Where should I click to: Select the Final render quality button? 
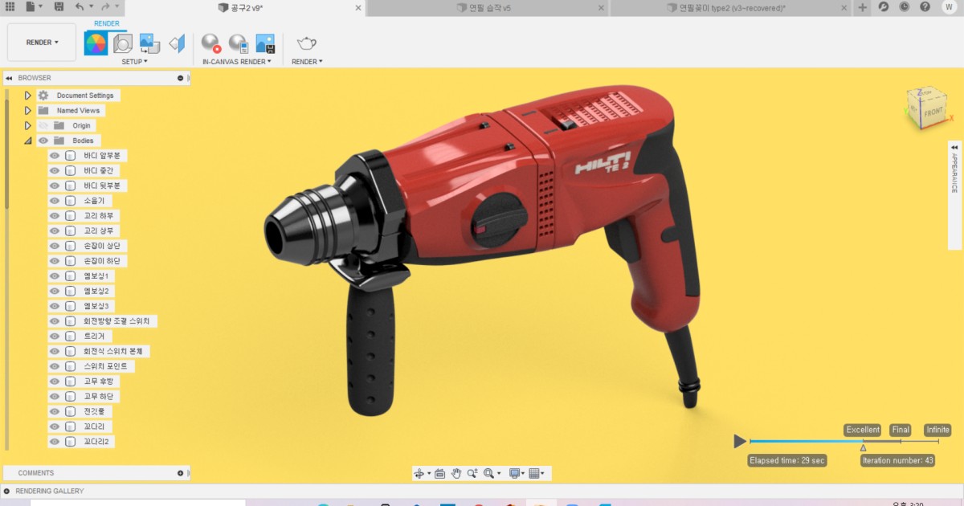point(900,429)
